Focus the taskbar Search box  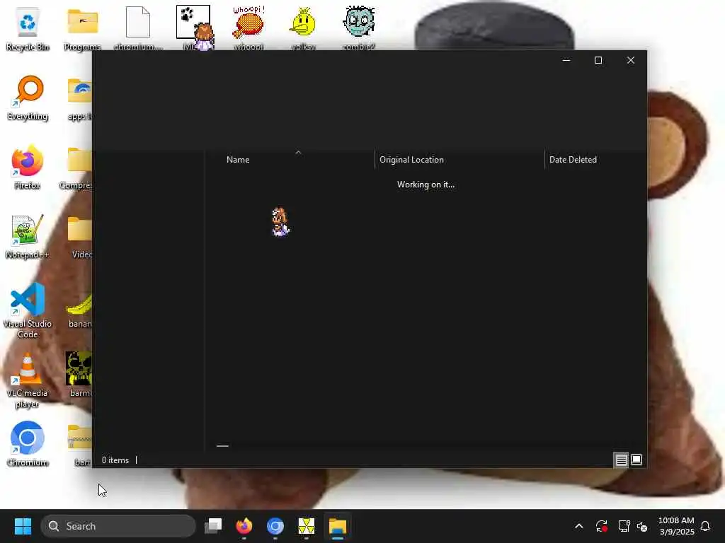click(118, 526)
